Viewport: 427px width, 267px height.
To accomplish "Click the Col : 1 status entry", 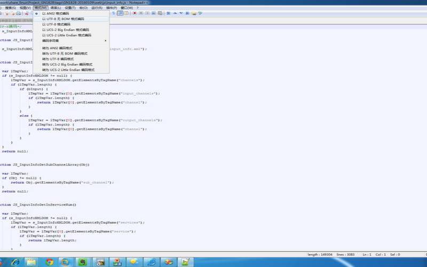I will 381,255.
